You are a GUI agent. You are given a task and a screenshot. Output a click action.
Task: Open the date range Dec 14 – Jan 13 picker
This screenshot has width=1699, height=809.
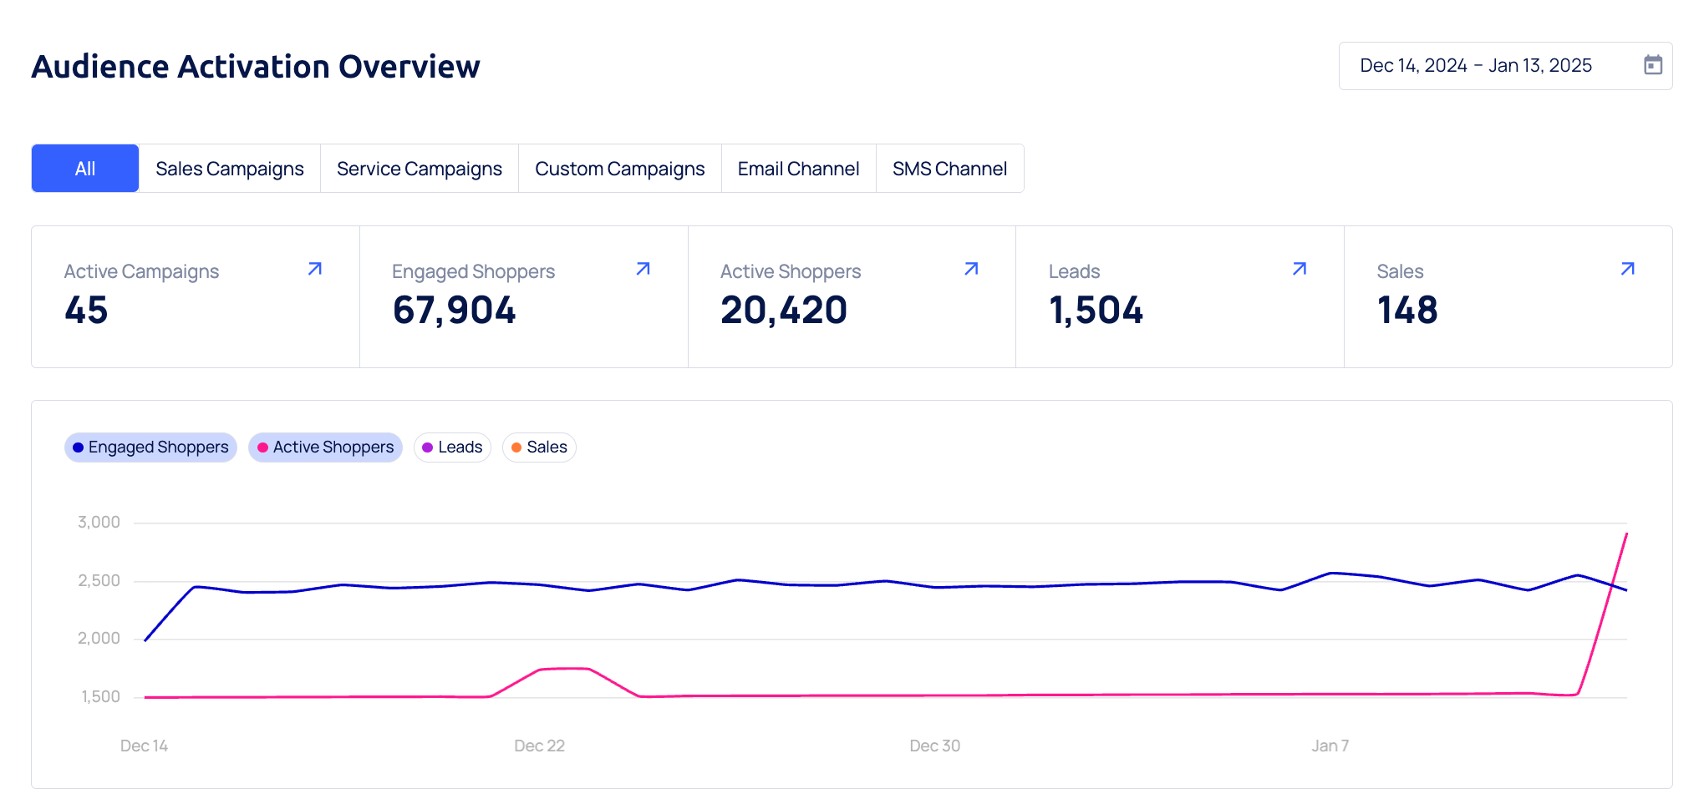pos(1475,66)
